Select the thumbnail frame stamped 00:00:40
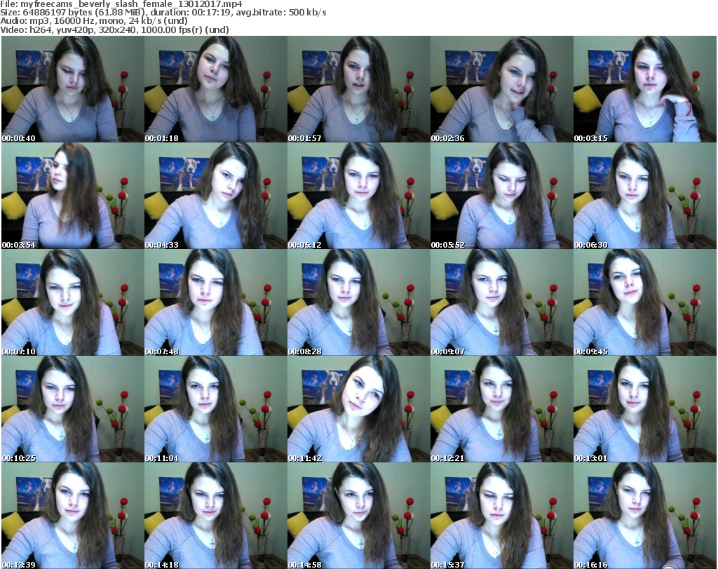Screen dimensions: 718x569 (x=73, y=89)
